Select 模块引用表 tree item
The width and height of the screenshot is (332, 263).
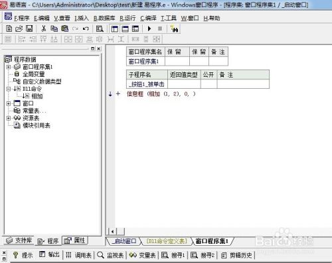coord(37,125)
